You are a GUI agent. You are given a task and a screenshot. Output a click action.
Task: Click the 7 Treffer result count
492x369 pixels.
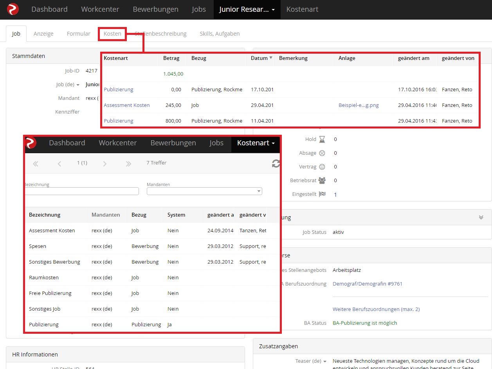(156, 163)
